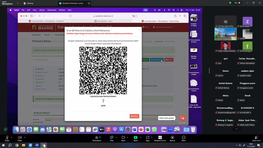Open video options arrow next to Video

pos(25,137)
